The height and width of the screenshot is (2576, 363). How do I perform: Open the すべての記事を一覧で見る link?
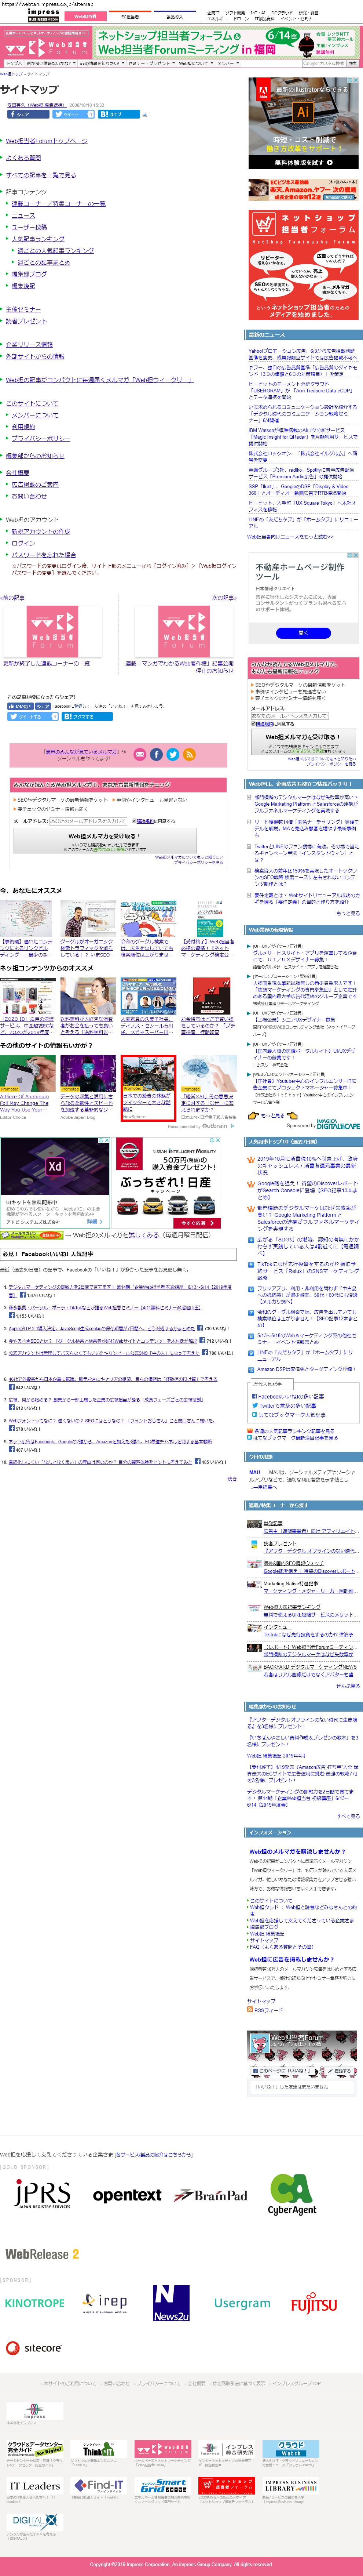click(41, 175)
